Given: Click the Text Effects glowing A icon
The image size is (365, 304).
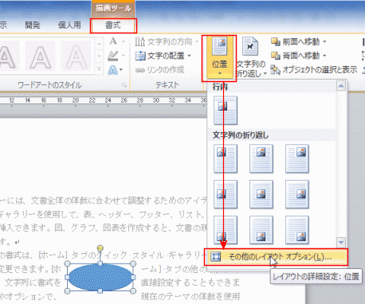Looking at the screenshot, I should [x=113, y=70].
